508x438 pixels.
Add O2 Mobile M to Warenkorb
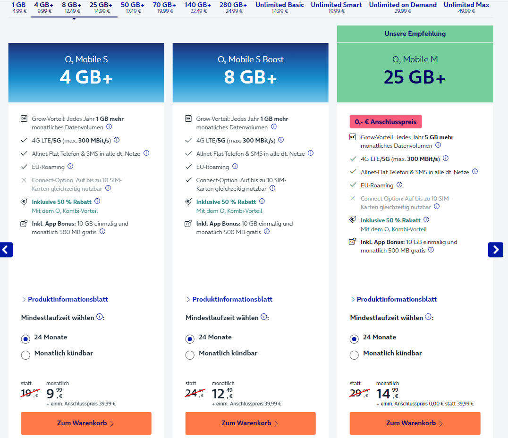pos(415,423)
